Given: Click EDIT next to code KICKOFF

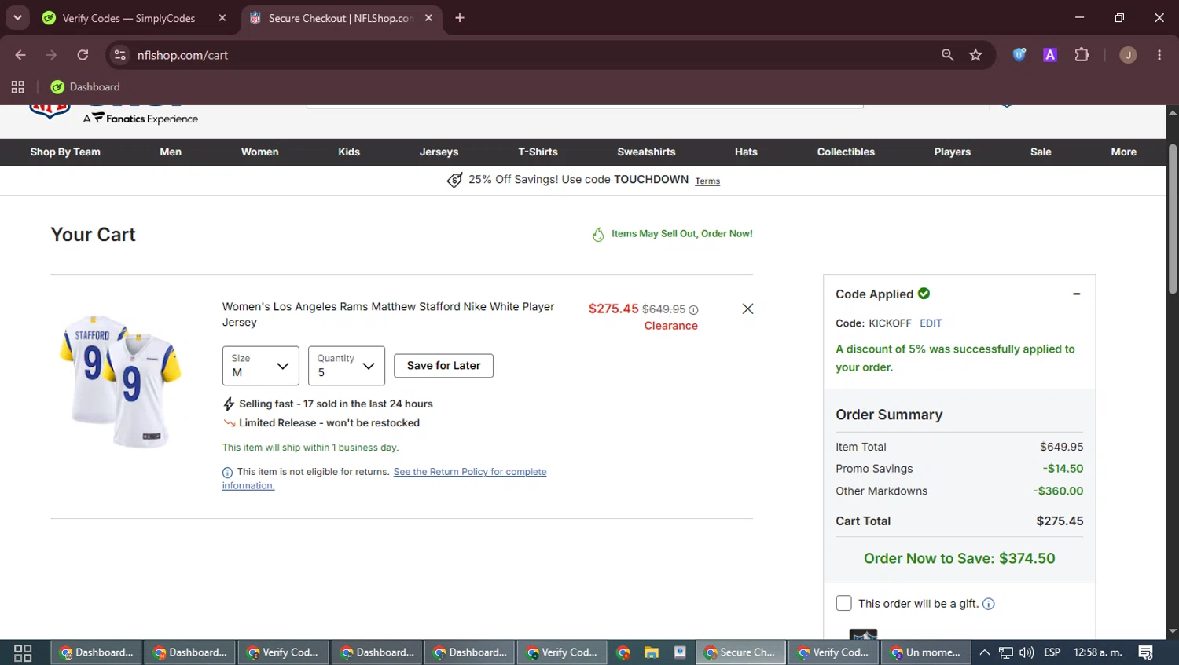Looking at the screenshot, I should coord(931,323).
